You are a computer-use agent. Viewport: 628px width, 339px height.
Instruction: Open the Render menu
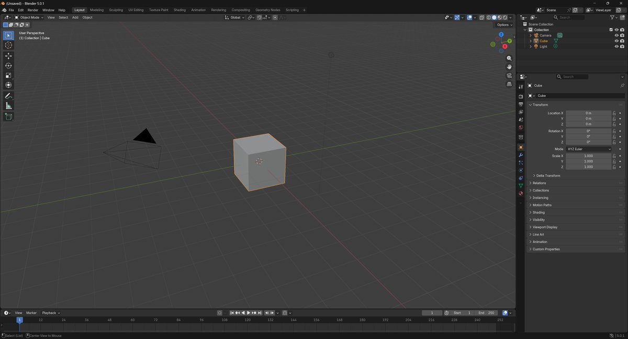33,10
